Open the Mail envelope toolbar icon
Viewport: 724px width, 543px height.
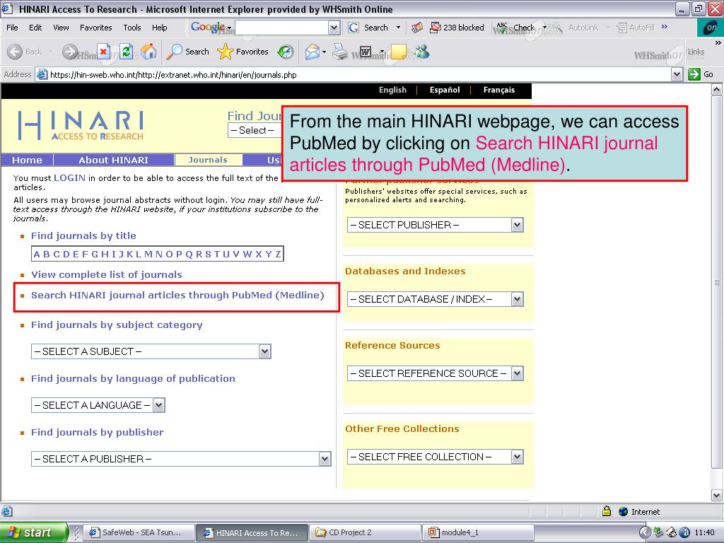coord(313,52)
